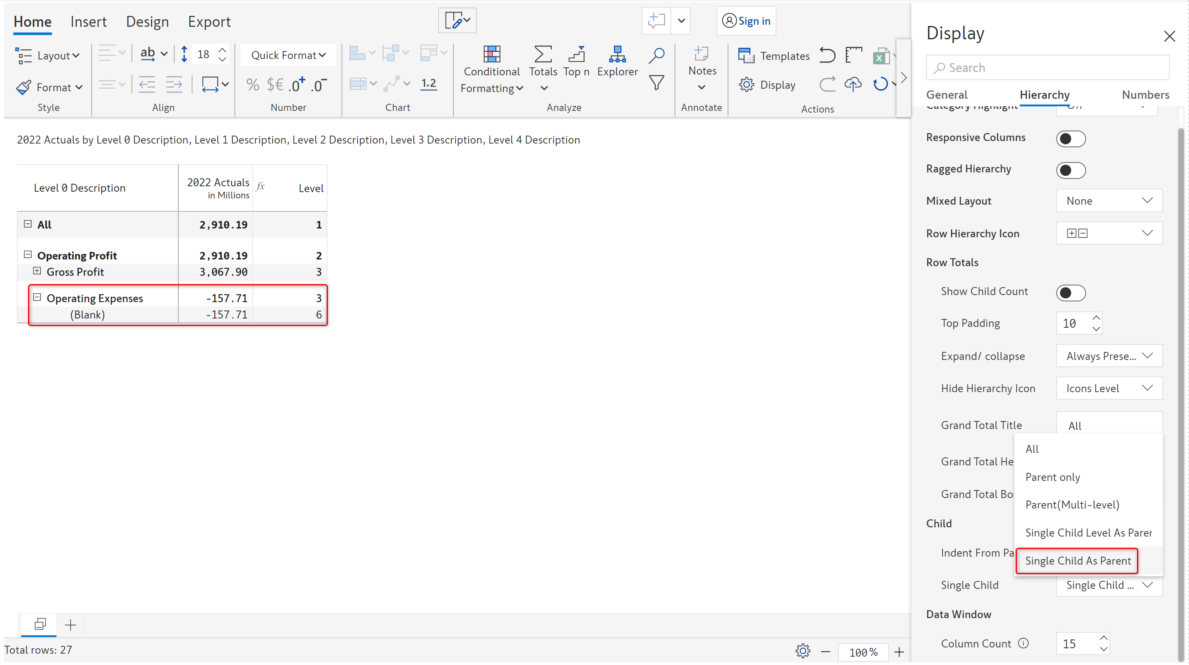Increase the Column Count value
Viewport: 1189px width, 665px height.
(x=1103, y=637)
